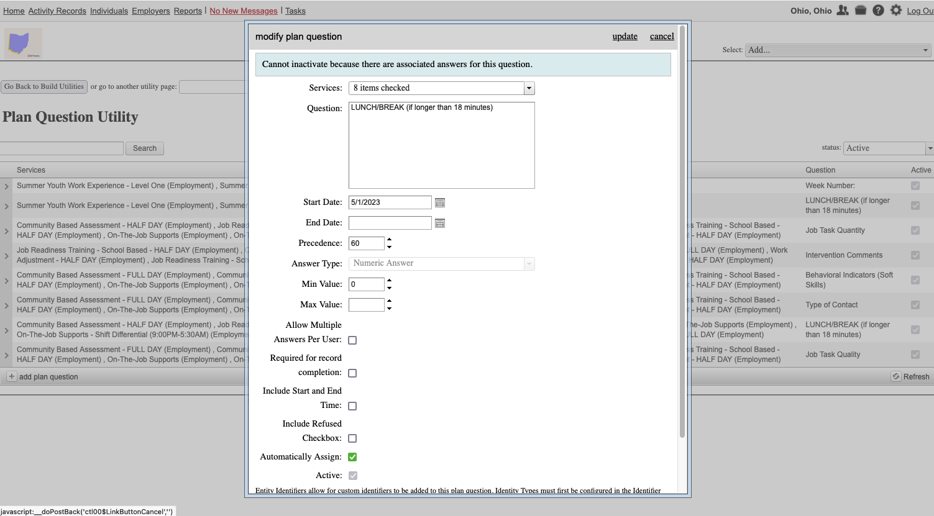Check Required for record completion
934x516 pixels.
pyautogui.click(x=352, y=373)
